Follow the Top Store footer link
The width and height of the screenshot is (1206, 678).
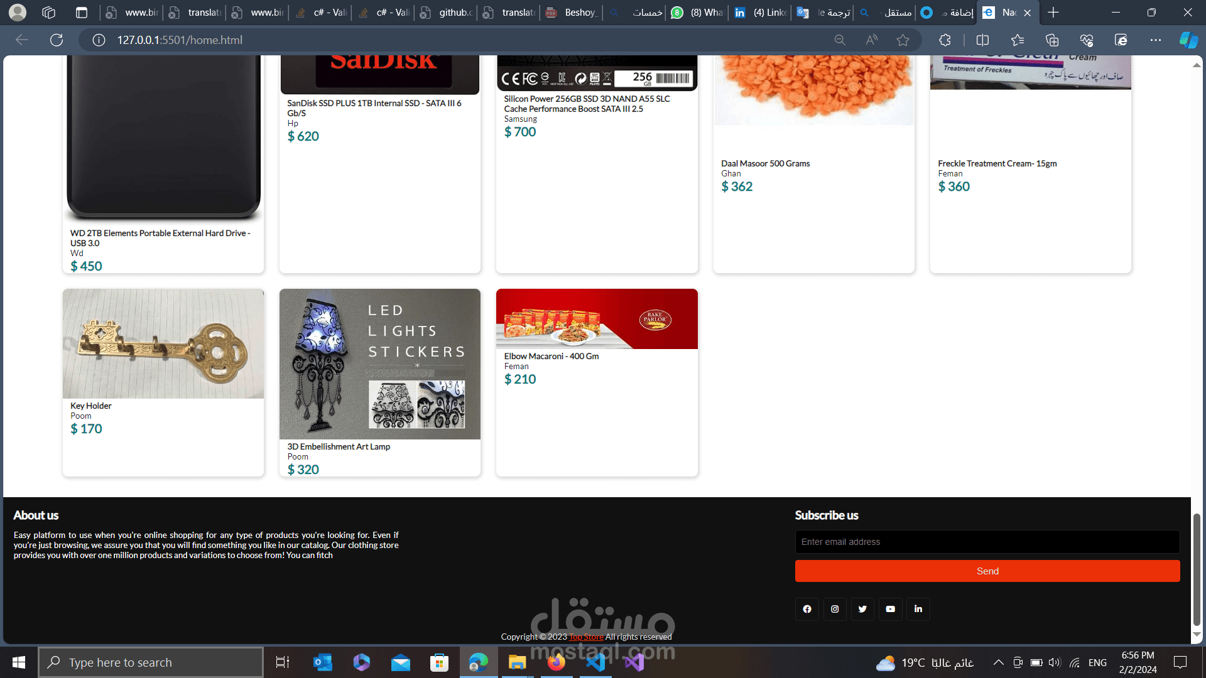(585, 637)
